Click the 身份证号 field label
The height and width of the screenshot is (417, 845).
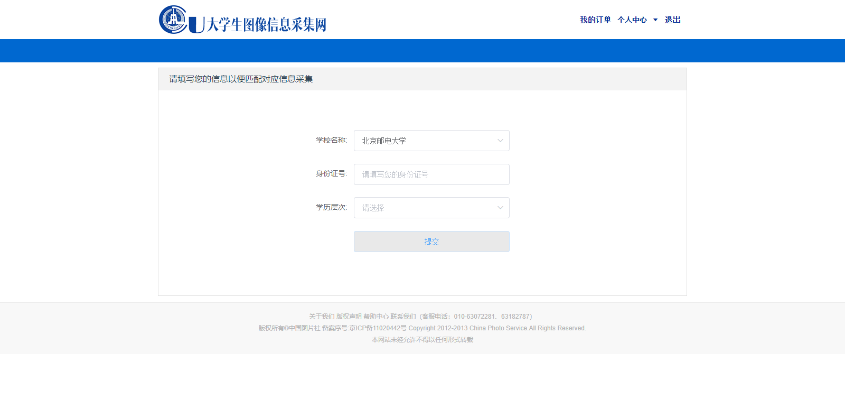331,173
